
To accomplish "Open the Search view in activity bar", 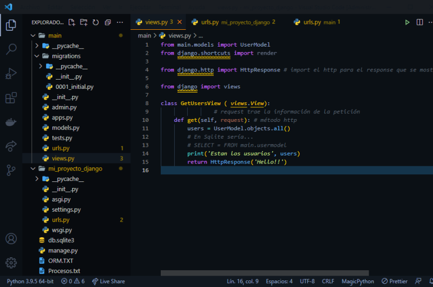I will tap(11, 49).
